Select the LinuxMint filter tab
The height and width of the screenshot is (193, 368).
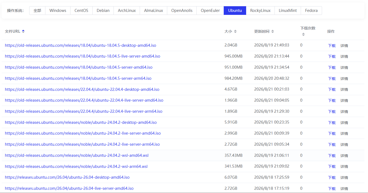coord(288,11)
